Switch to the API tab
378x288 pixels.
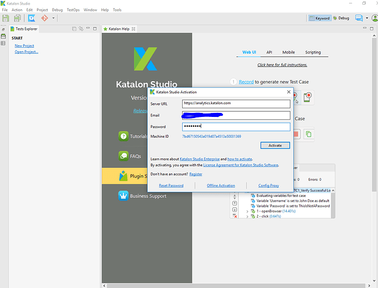click(x=269, y=52)
